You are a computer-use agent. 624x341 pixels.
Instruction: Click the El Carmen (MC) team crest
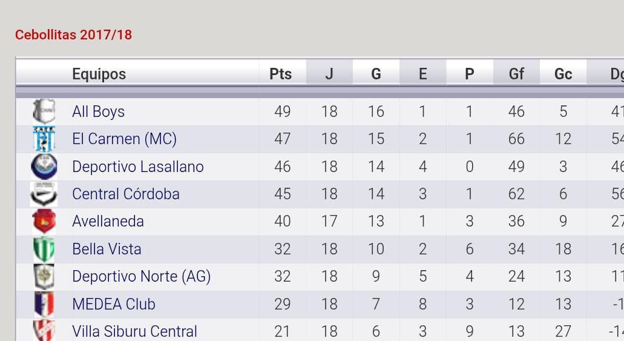point(44,139)
